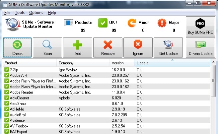This screenshot has height=134, width=218.
Task: Add a product with the green plus
Action: pos(78,48)
